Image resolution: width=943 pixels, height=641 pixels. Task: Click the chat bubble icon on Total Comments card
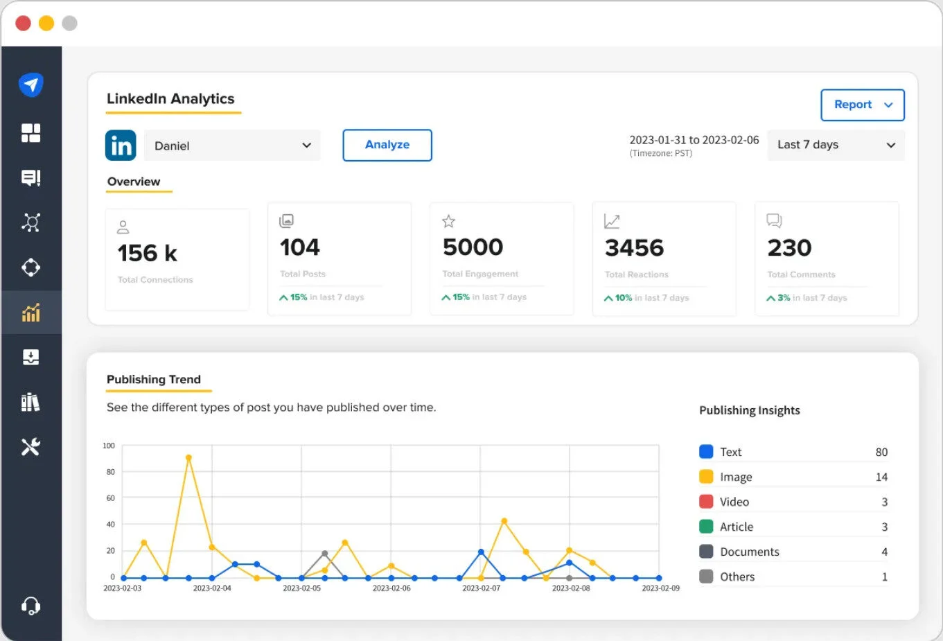[775, 221]
